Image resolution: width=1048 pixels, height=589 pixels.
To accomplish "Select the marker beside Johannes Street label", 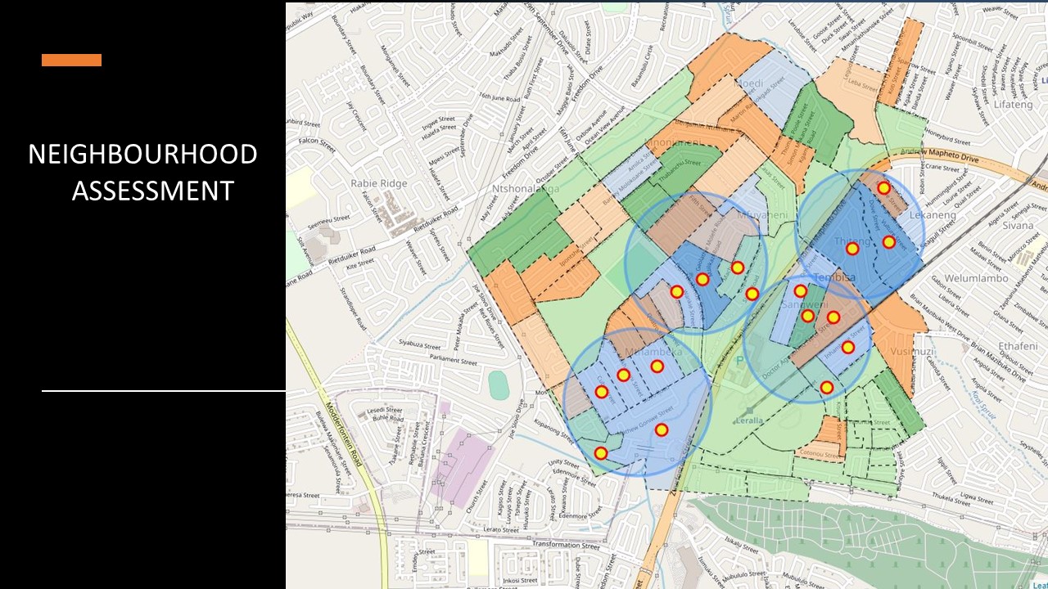I will point(847,347).
